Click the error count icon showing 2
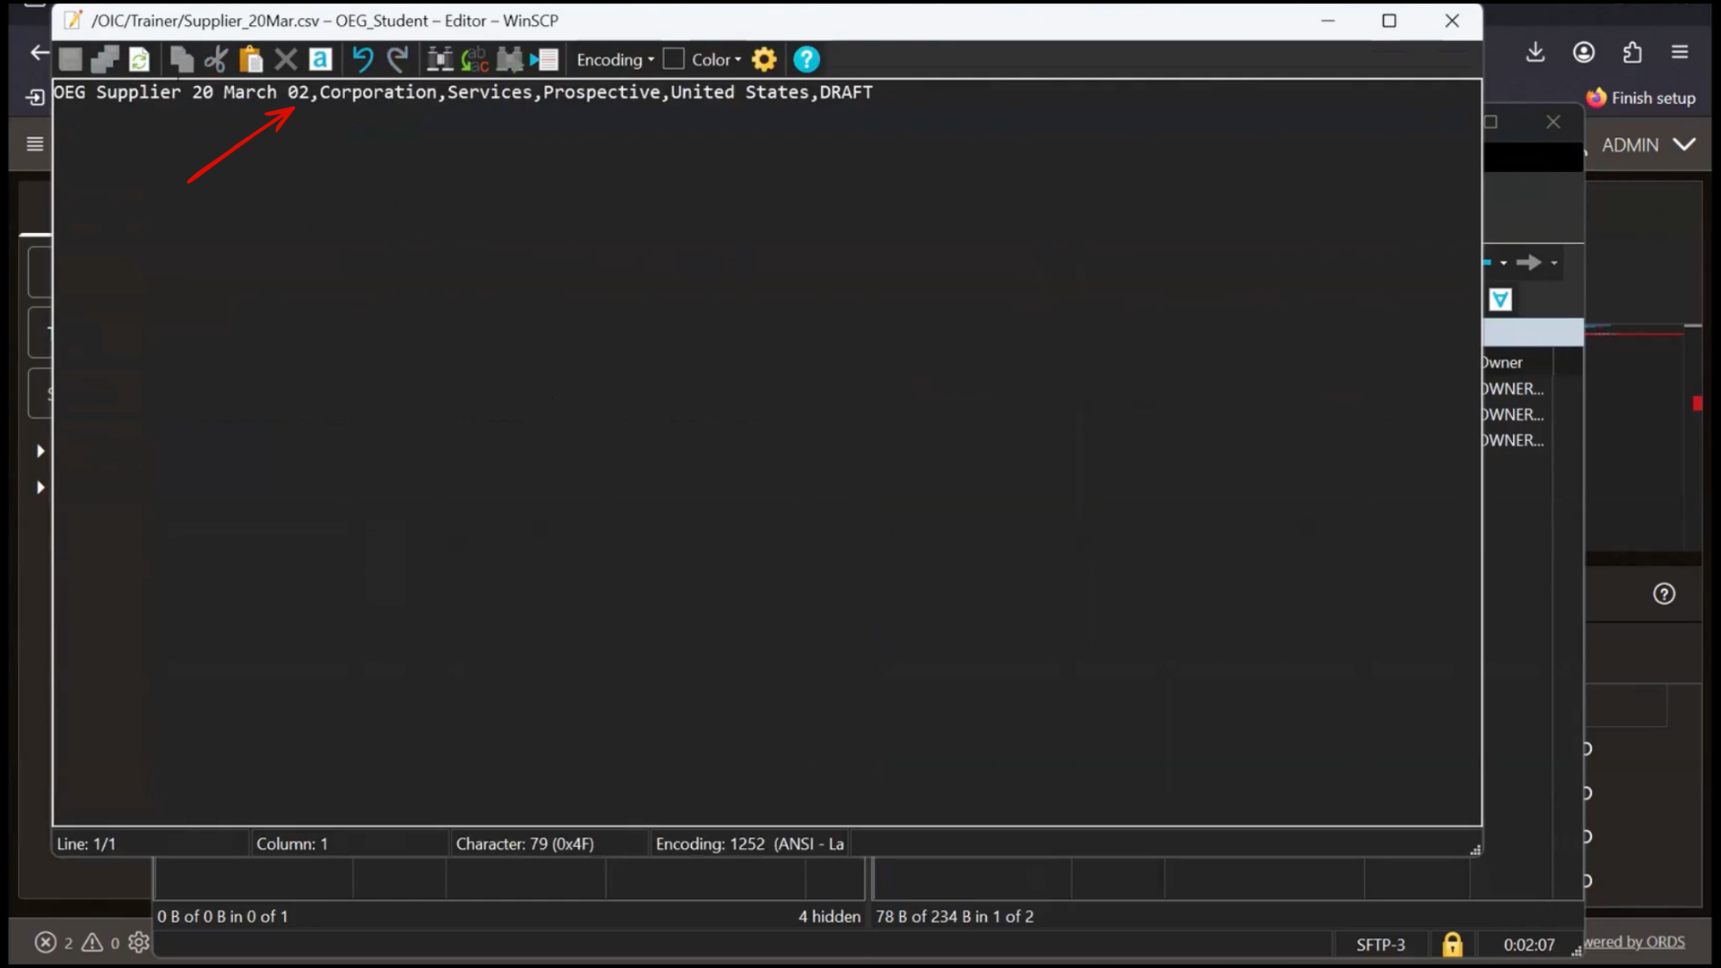 click(x=46, y=942)
